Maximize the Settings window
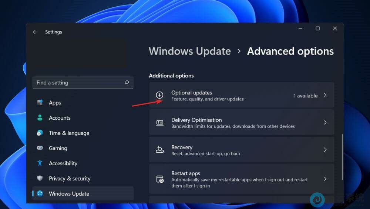370x209 pixels. 317,29
